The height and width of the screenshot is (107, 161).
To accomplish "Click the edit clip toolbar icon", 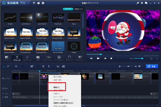I will click(x=32, y=66).
